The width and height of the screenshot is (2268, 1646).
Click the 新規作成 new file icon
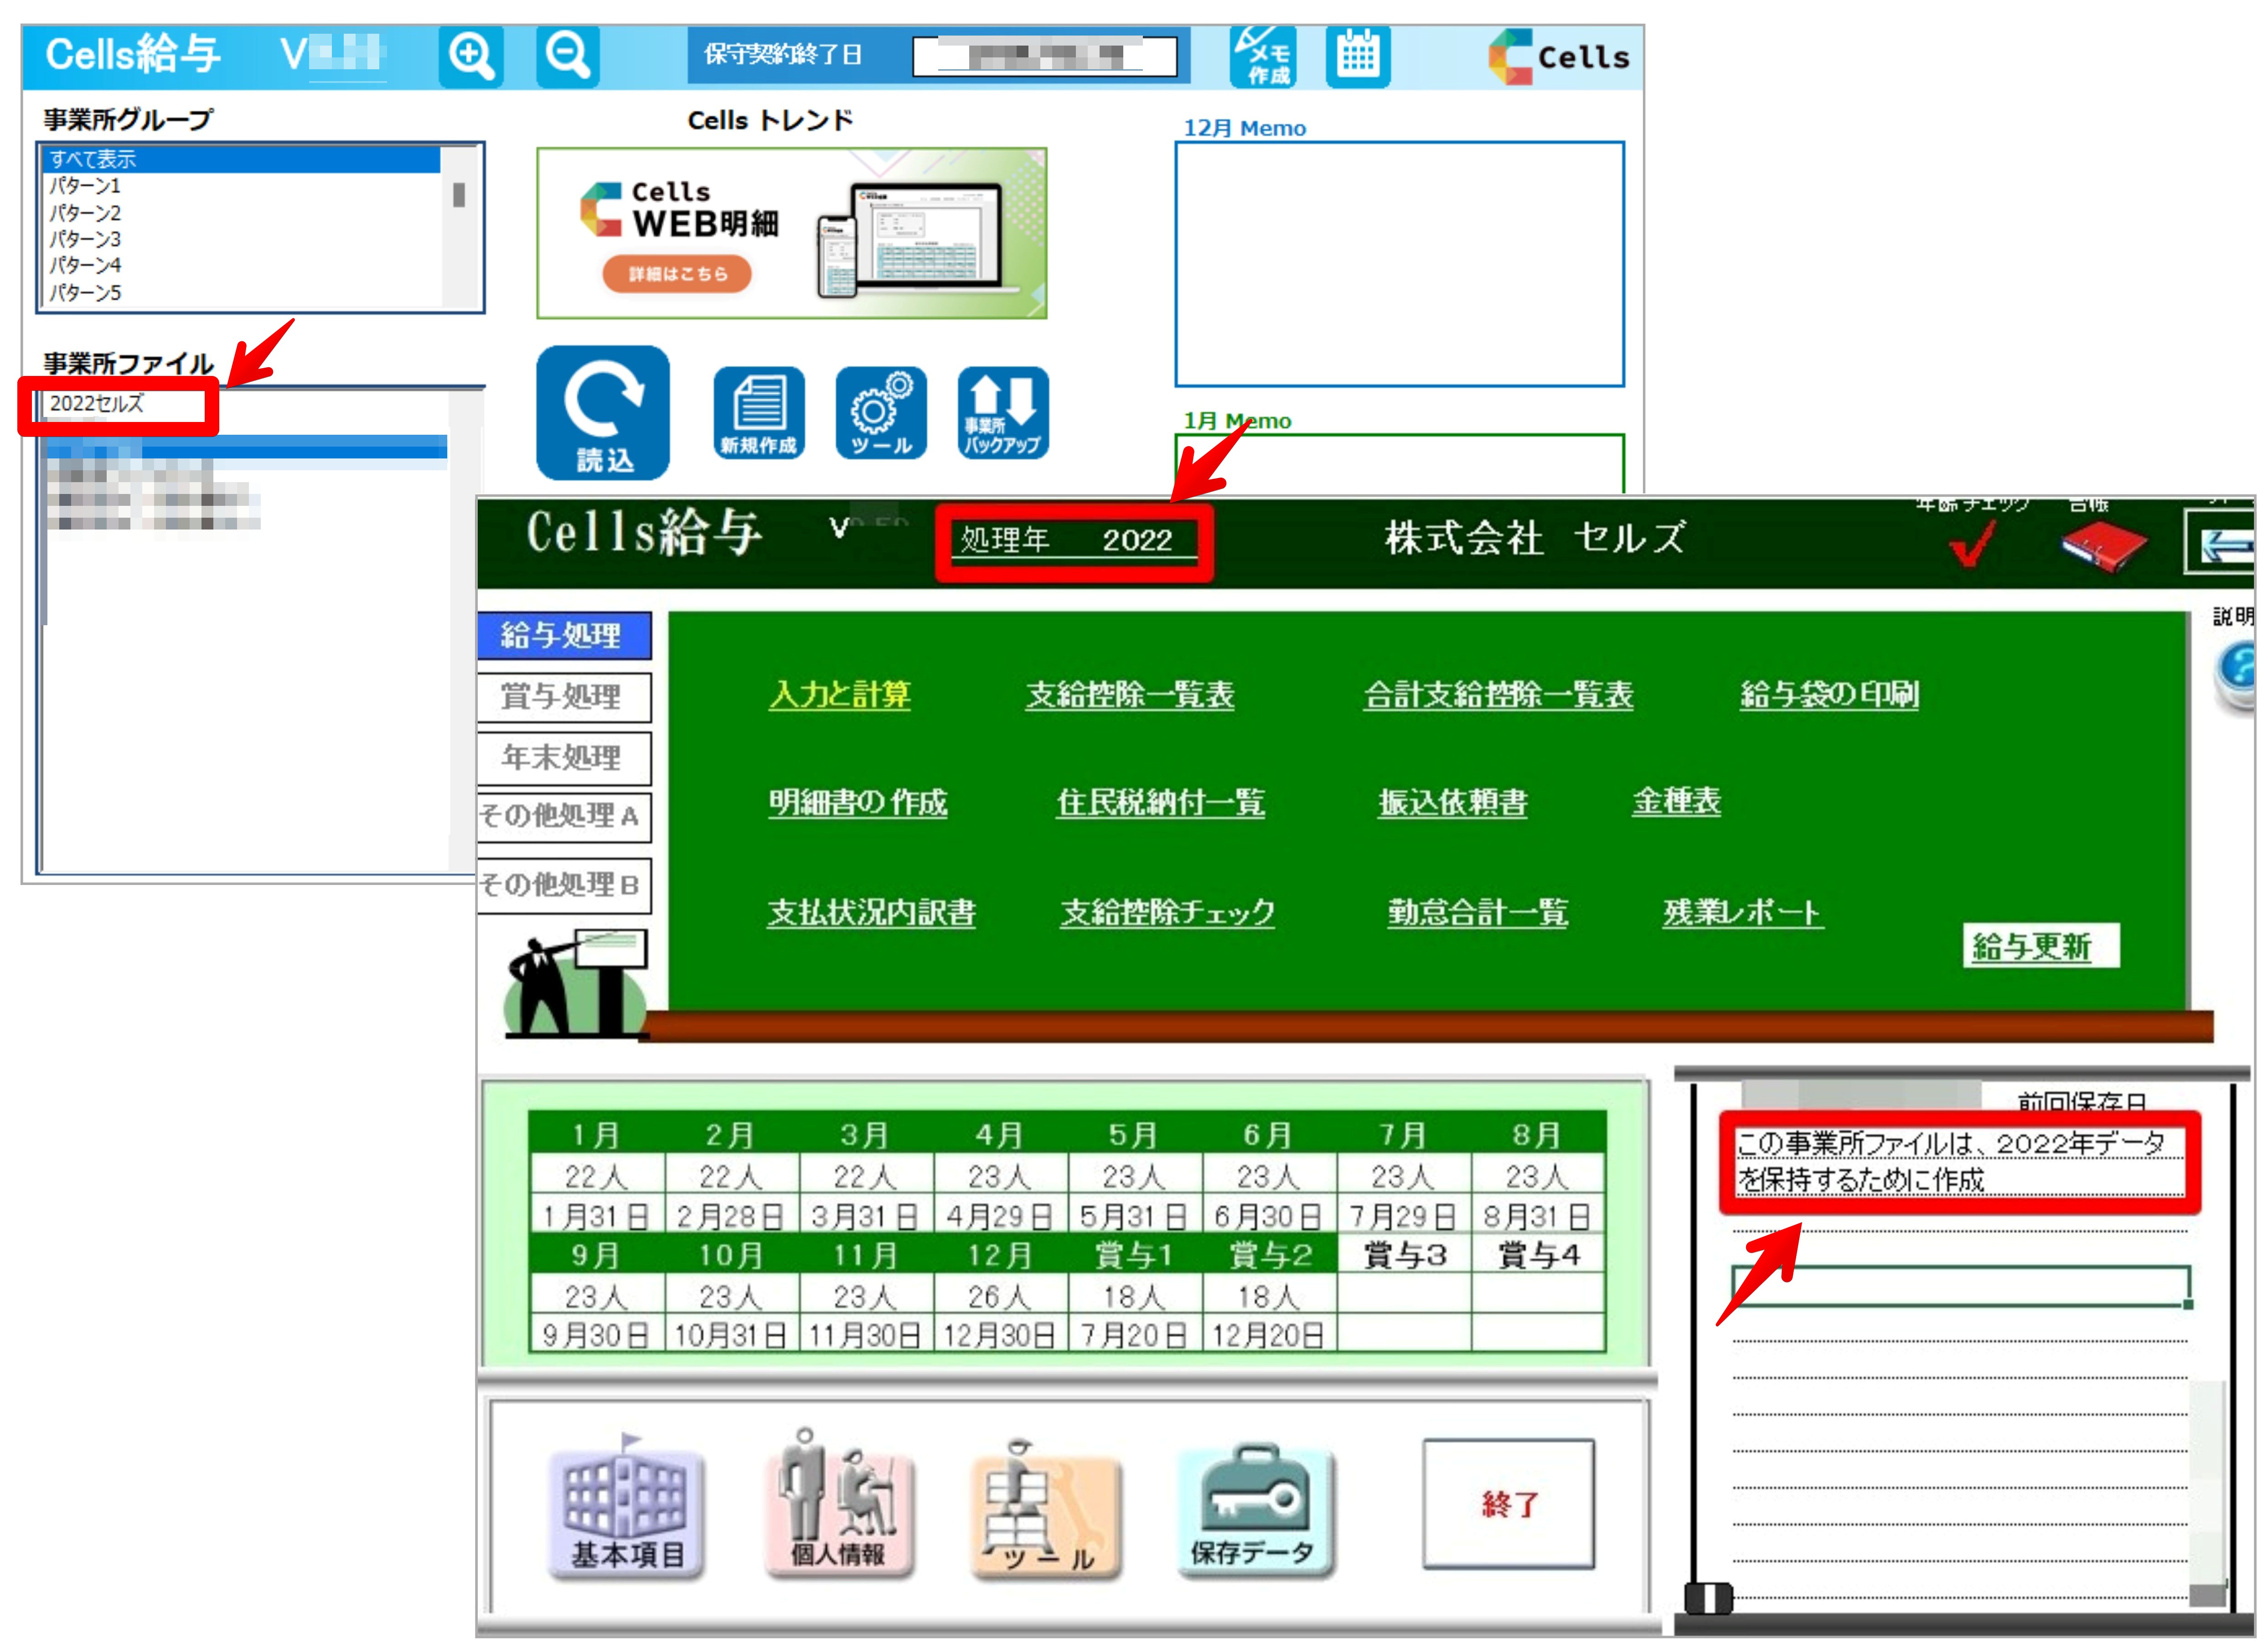759,413
